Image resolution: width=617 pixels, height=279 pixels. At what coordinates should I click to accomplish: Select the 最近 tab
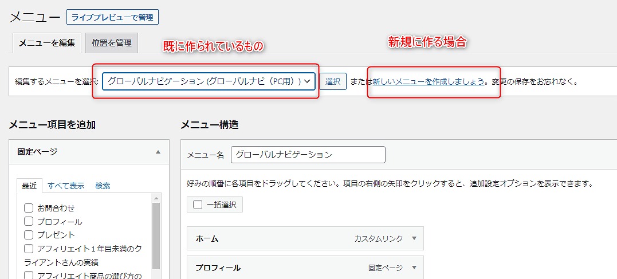tap(29, 186)
